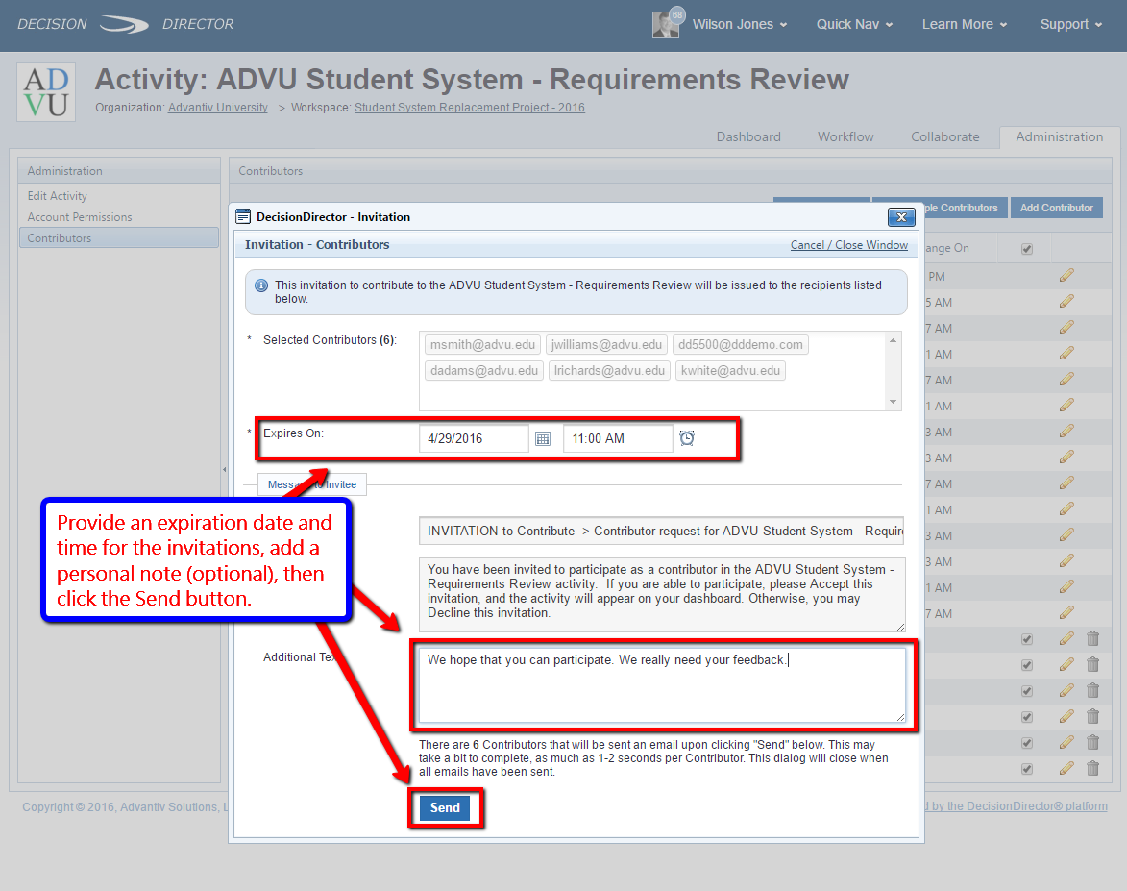Click the bottom-most trash delete icon
The image size is (1127, 891).
[x=1092, y=768]
